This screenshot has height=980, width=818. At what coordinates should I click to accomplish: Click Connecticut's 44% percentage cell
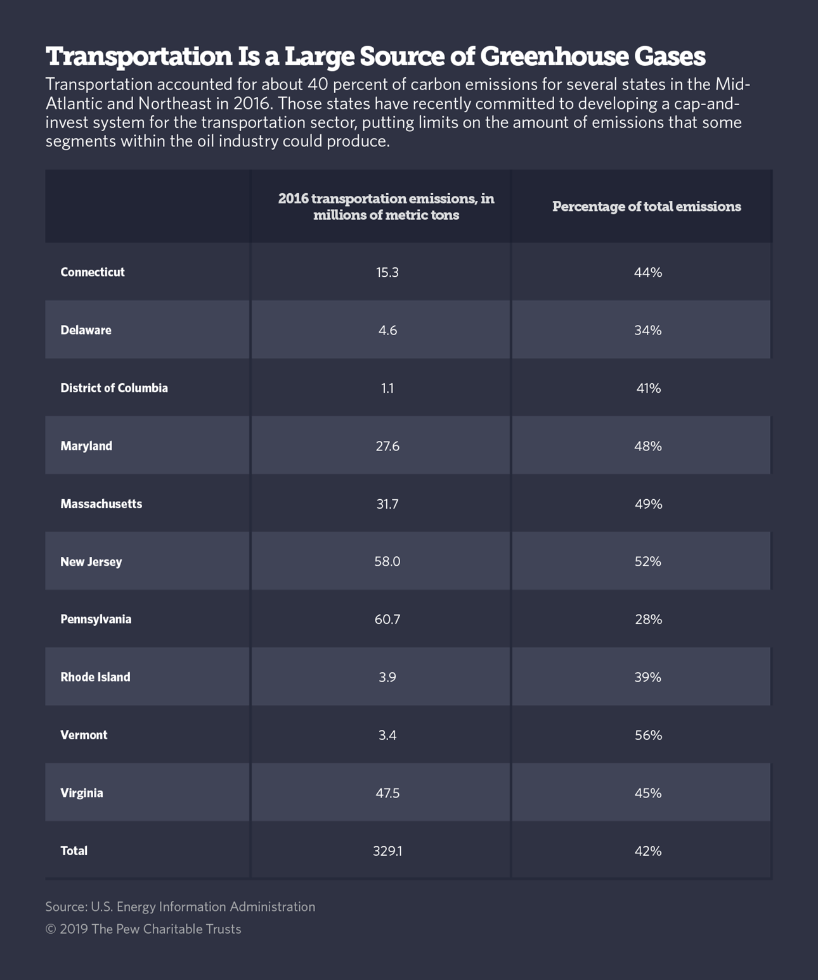[x=648, y=272]
